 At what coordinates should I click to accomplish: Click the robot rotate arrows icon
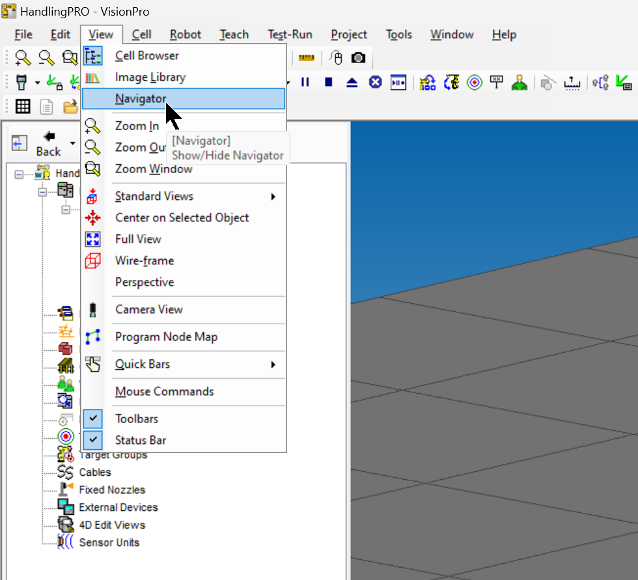click(x=451, y=83)
